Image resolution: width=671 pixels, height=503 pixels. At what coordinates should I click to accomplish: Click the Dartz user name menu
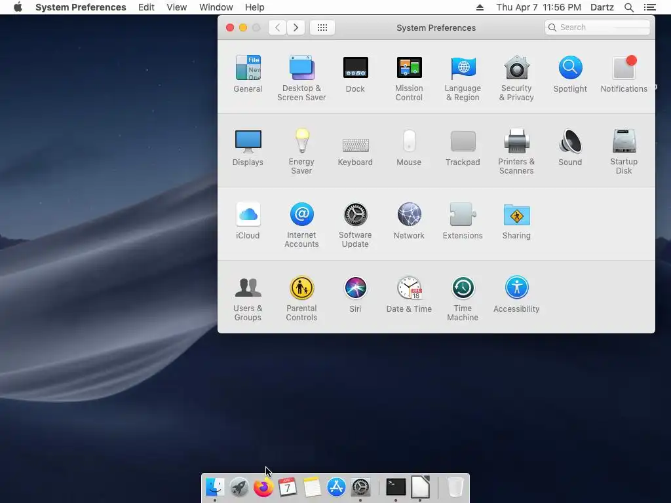click(602, 7)
